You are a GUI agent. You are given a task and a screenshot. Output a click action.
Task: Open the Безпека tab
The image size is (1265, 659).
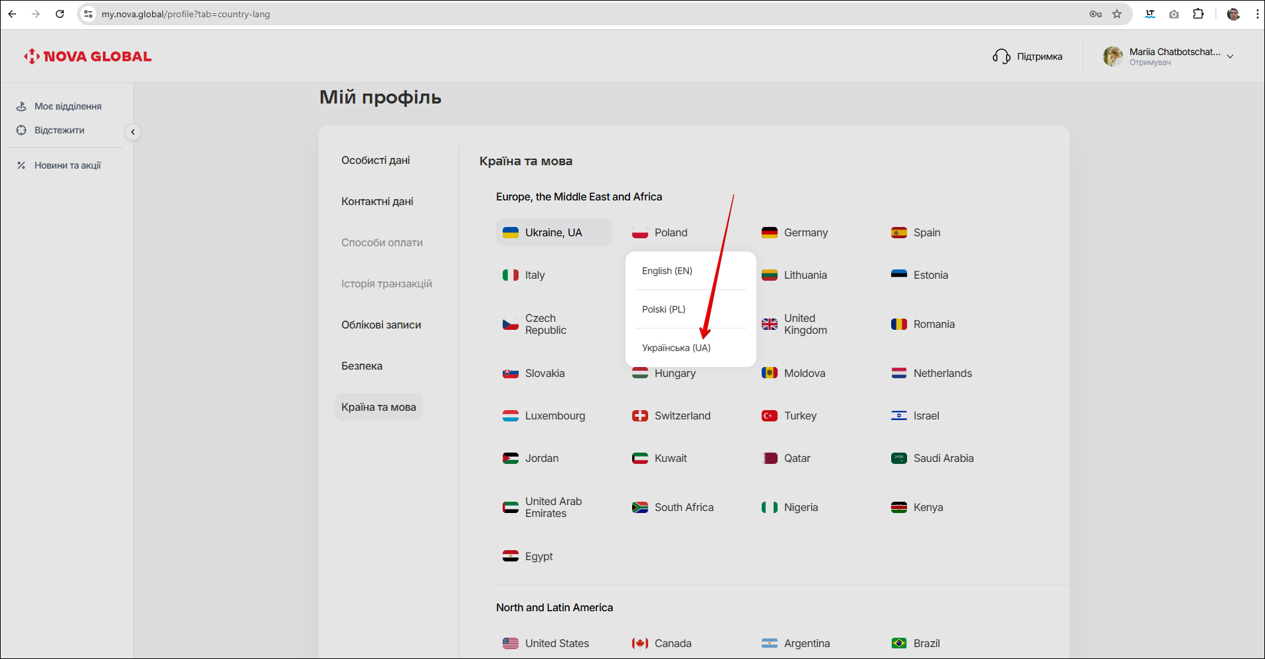pyautogui.click(x=362, y=366)
